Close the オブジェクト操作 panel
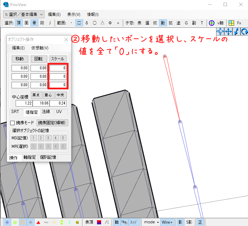The image size is (248, 226). click(x=66, y=40)
